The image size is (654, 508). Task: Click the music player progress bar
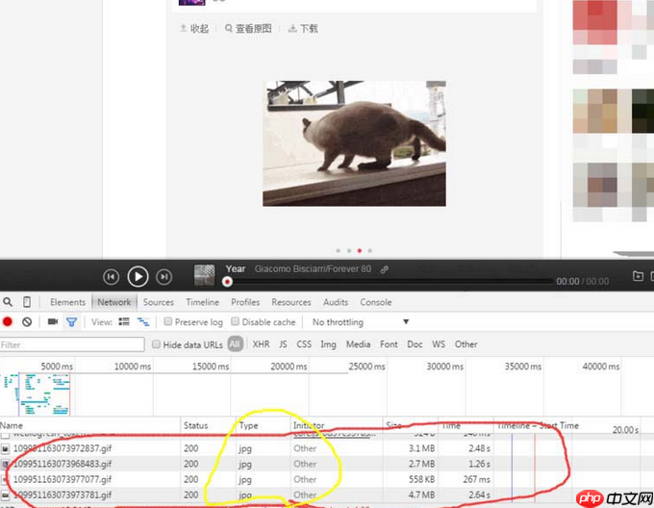[385, 282]
